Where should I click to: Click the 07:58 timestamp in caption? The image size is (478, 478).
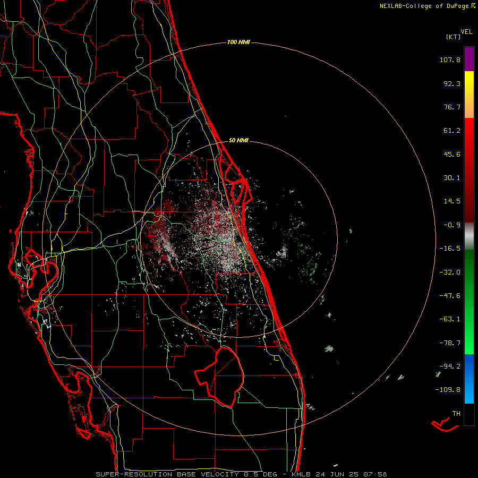(x=376, y=474)
